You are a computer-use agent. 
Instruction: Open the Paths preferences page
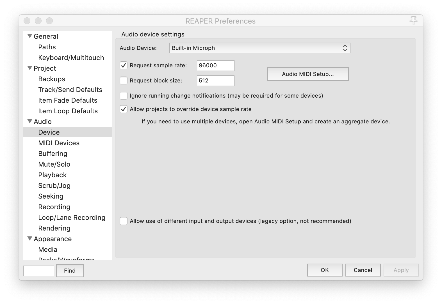(x=47, y=47)
